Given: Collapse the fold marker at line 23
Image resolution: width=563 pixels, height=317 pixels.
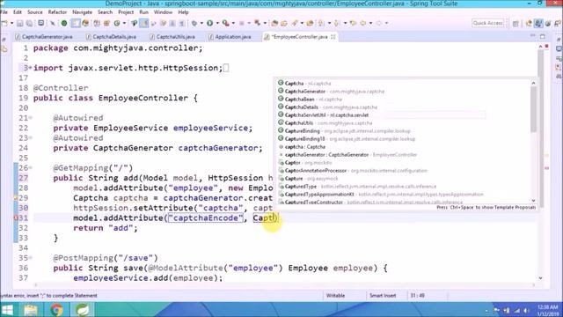Looking at the screenshot, I should (x=31, y=138).
